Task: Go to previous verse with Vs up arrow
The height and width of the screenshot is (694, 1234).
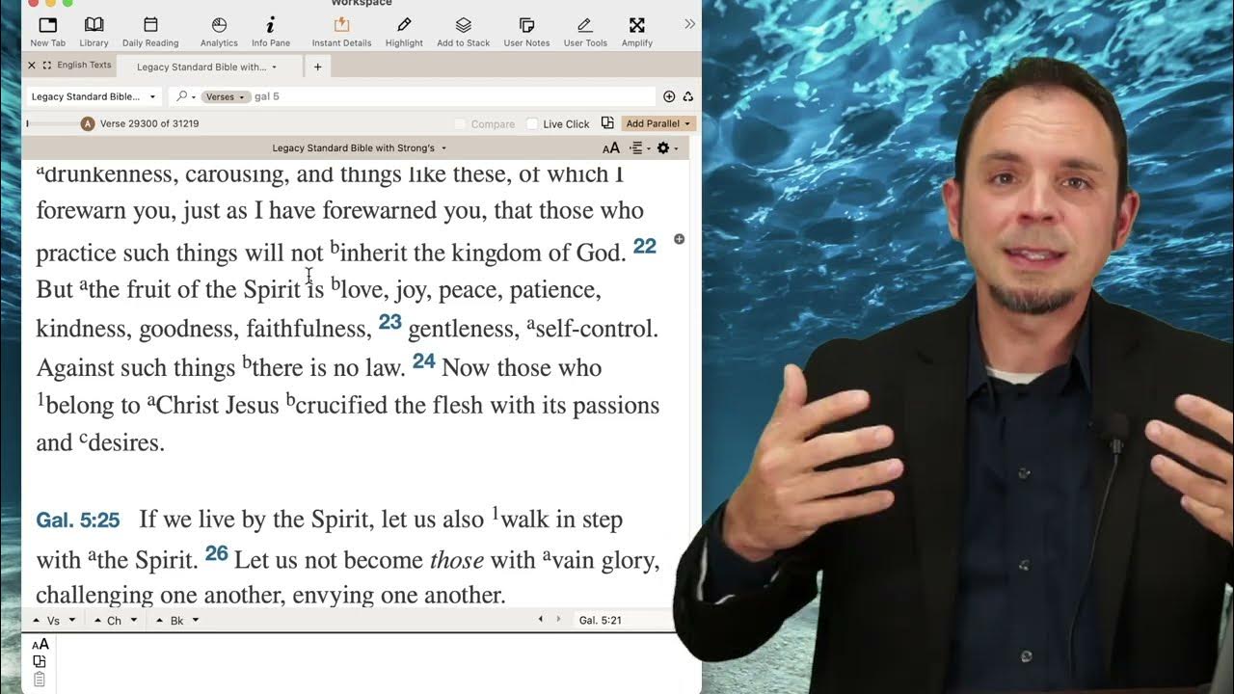Action: click(x=37, y=621)
